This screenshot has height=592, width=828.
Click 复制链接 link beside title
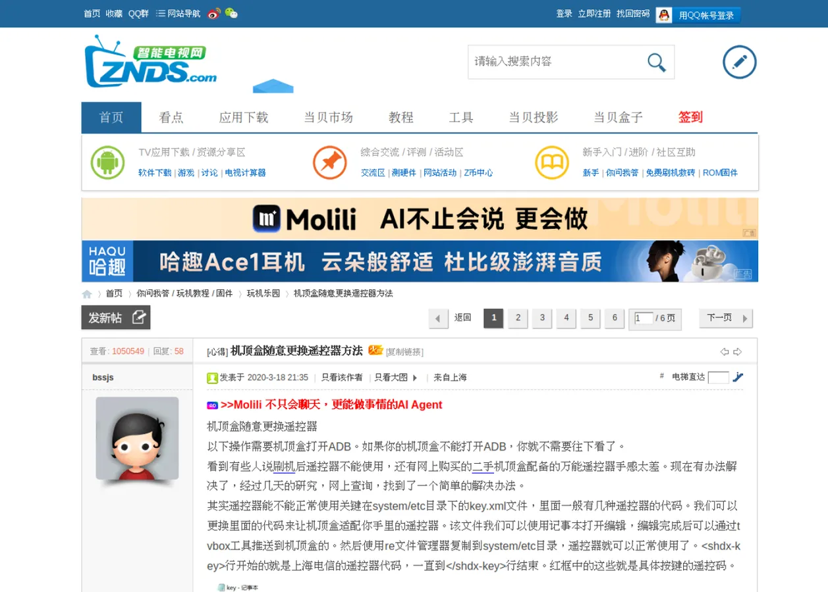[404, 352]
